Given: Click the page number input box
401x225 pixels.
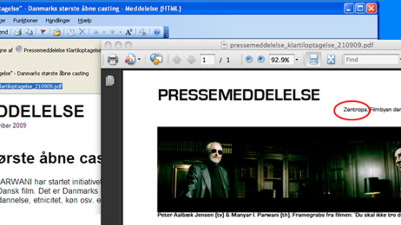Looking at the screenshot, I should pyautogui.click(x=207, y=60).
